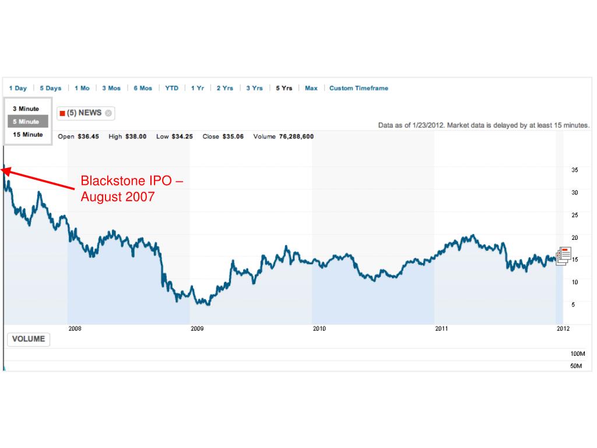Viewport: 597px width, 448px height.
Task: Show year-to-date with YTD
Action: click(172, 88)
